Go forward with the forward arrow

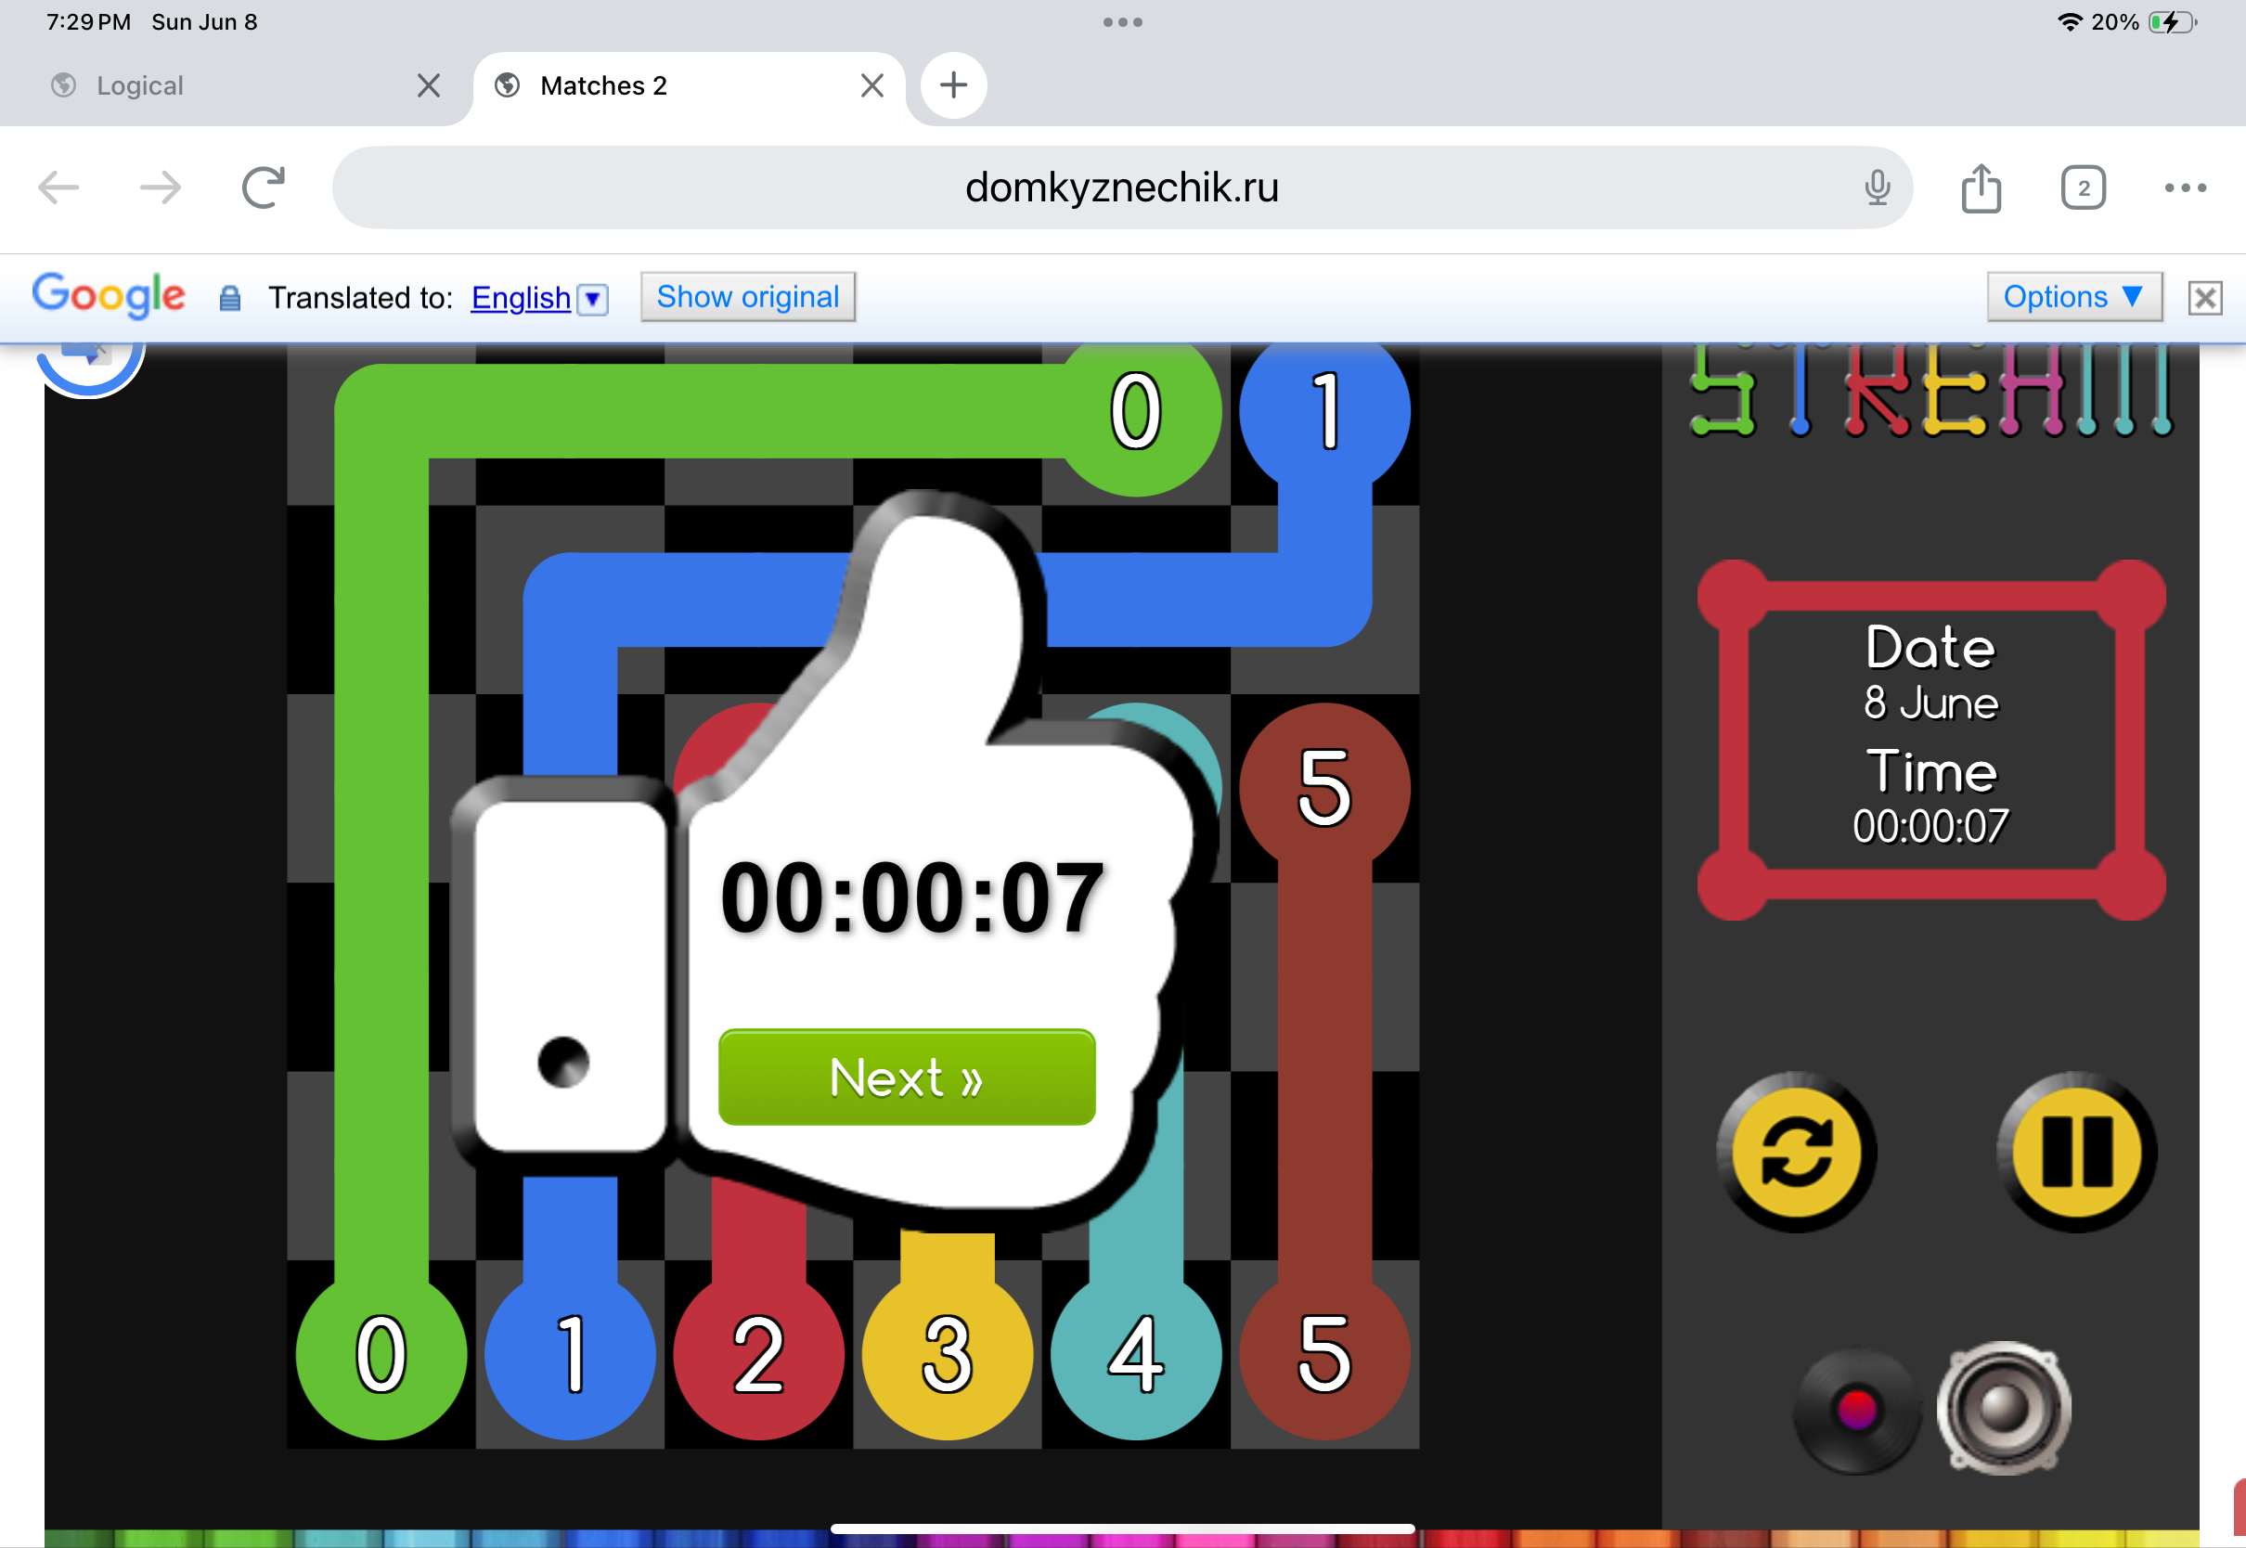tap(161, 187)
